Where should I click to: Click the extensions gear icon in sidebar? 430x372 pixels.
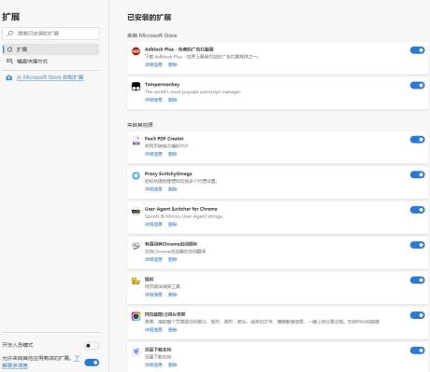click(10, 49)
